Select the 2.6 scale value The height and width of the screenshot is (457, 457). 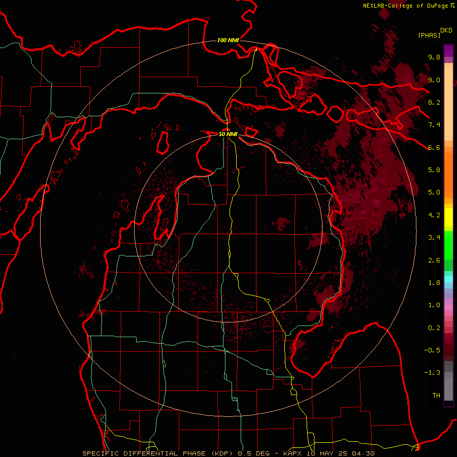click(434, 260)
